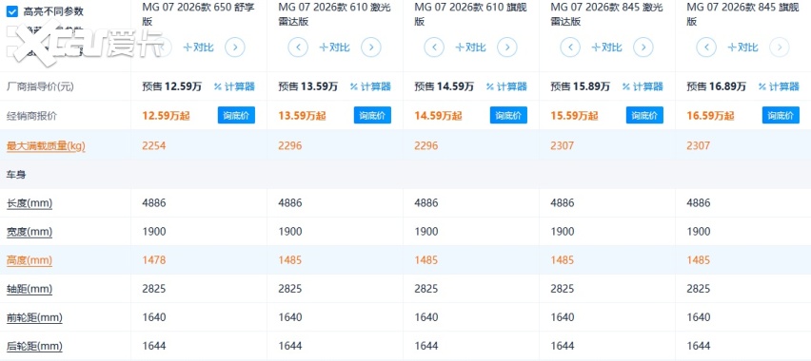Add 845 旗舰版 to comparison via +对比

pos(742,47)
